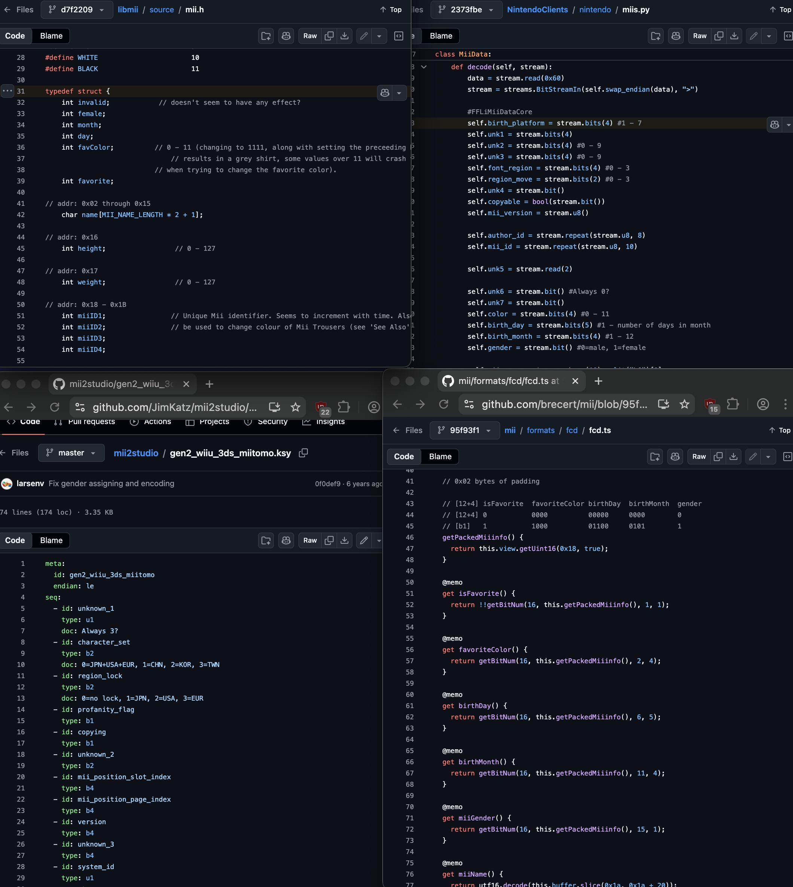Open extensions puzzle icon in mii2studio window
Screen dimensions: 793x887
pyautogui.click(x=344, y=407)
